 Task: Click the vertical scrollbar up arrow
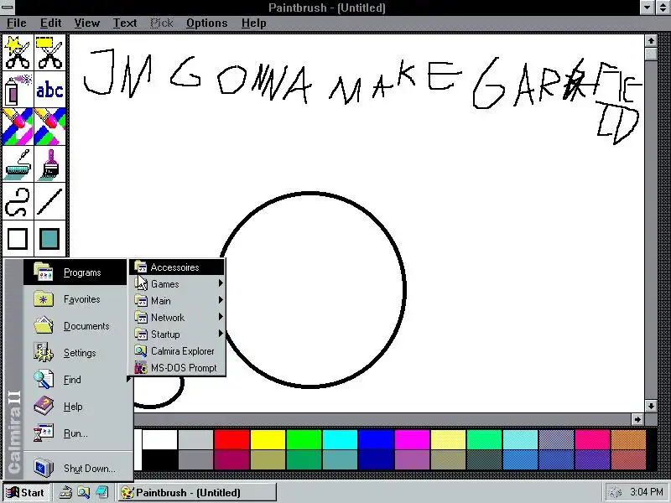pos(651,40)
